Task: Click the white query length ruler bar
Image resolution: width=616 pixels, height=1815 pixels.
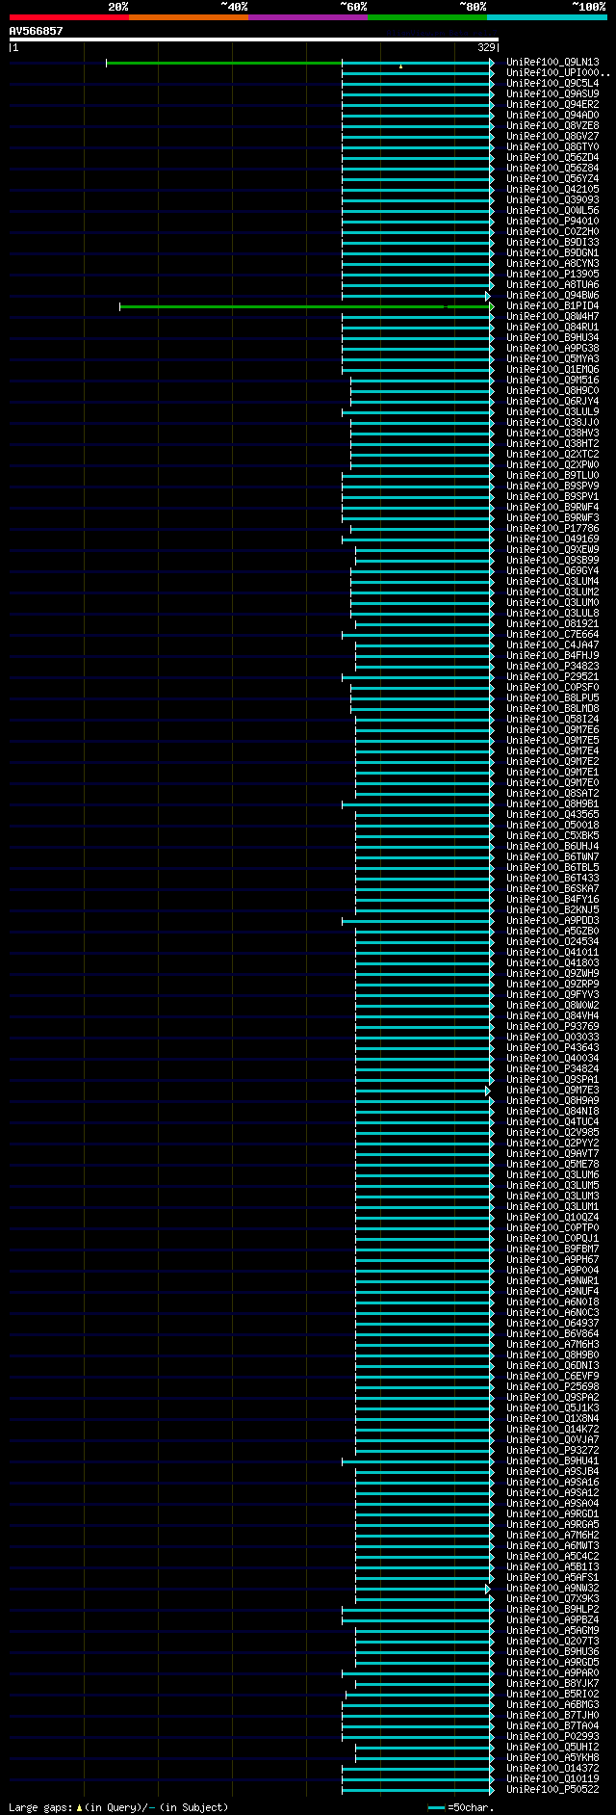Action: click(x=254, y=39)
